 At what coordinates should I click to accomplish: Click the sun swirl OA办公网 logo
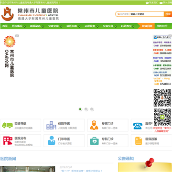pyautogui.click(x=10, y=42)
